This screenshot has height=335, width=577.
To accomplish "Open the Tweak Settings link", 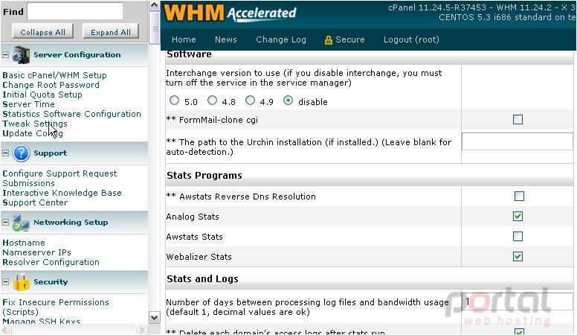I will [x=35, y=124].
